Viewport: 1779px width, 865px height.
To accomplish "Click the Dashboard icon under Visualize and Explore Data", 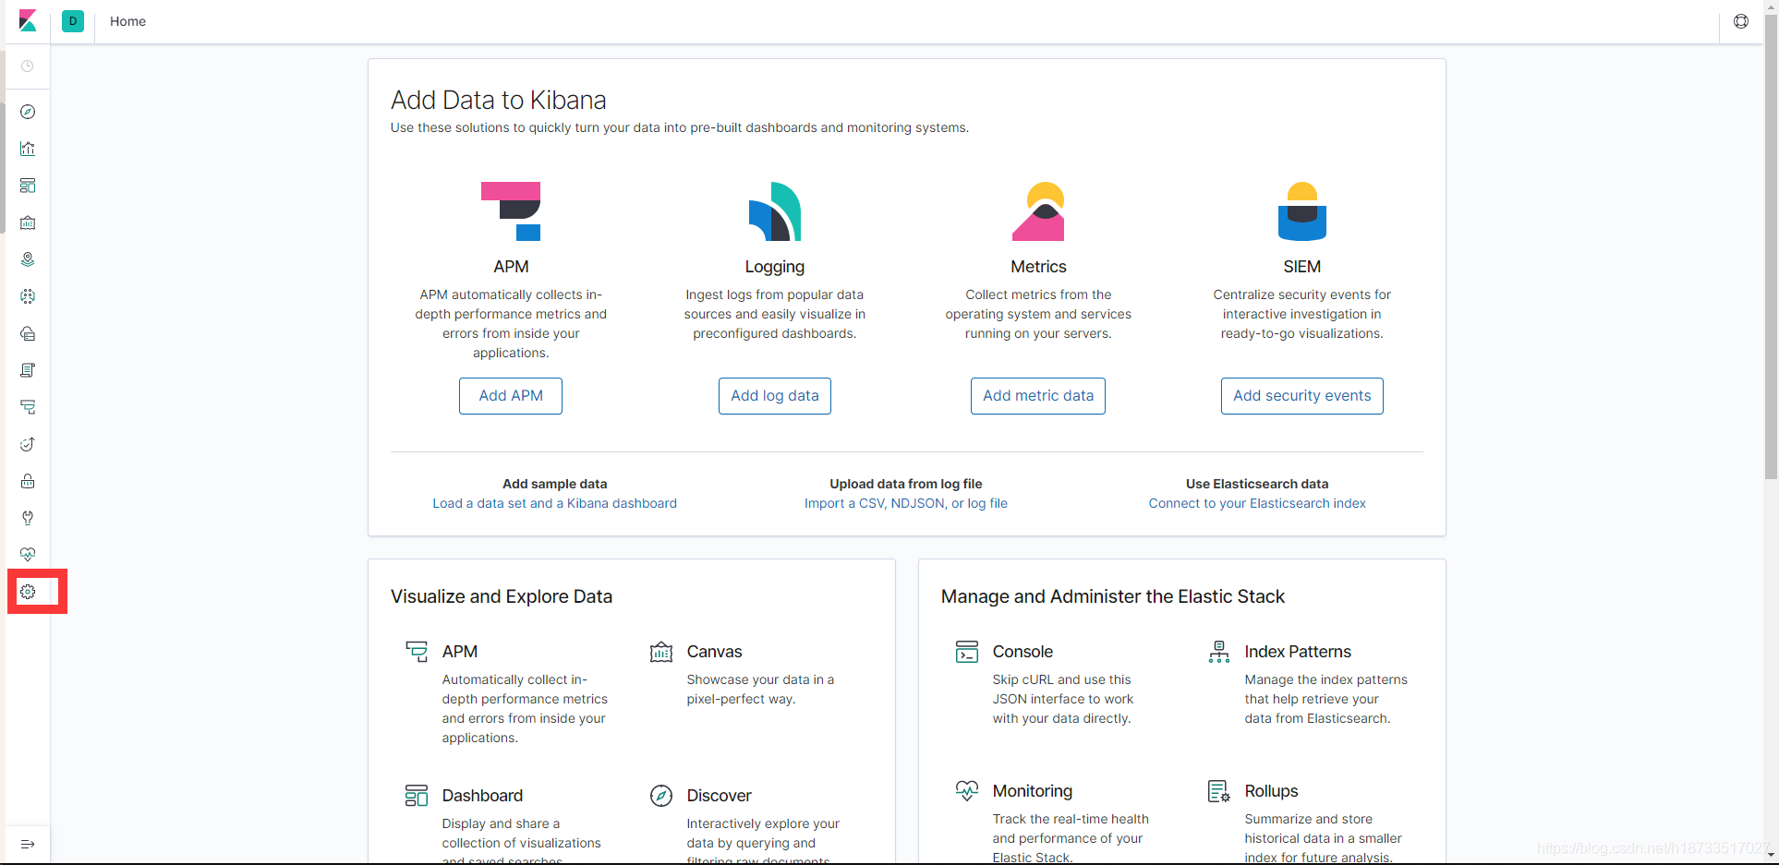I will pyautogui.click(x=417, y=796).
